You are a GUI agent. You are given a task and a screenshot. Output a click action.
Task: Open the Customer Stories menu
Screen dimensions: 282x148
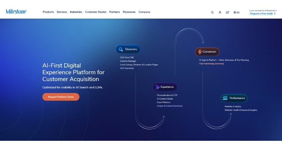click(96, 12)
